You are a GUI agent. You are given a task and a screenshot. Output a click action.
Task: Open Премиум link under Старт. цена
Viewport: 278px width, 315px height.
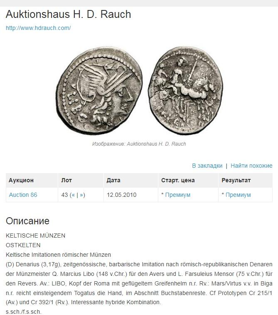coord(178,195)
